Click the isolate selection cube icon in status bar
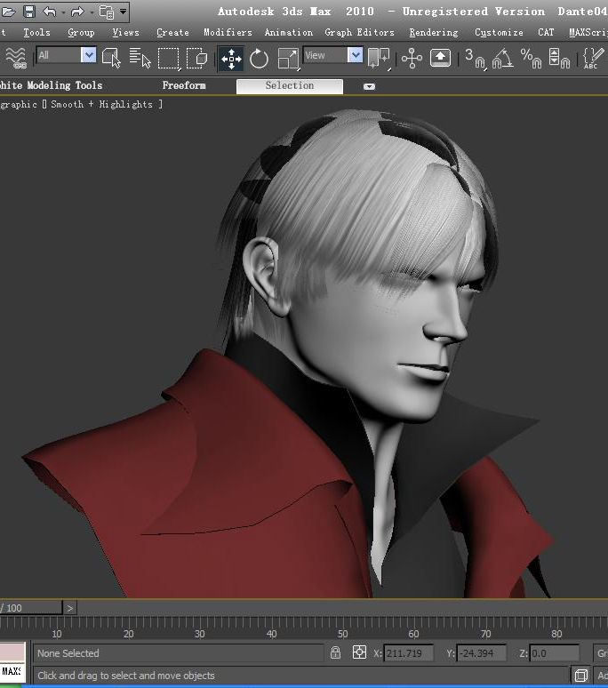This screenshot has width=608, height=688. click(x=581, y=676)
